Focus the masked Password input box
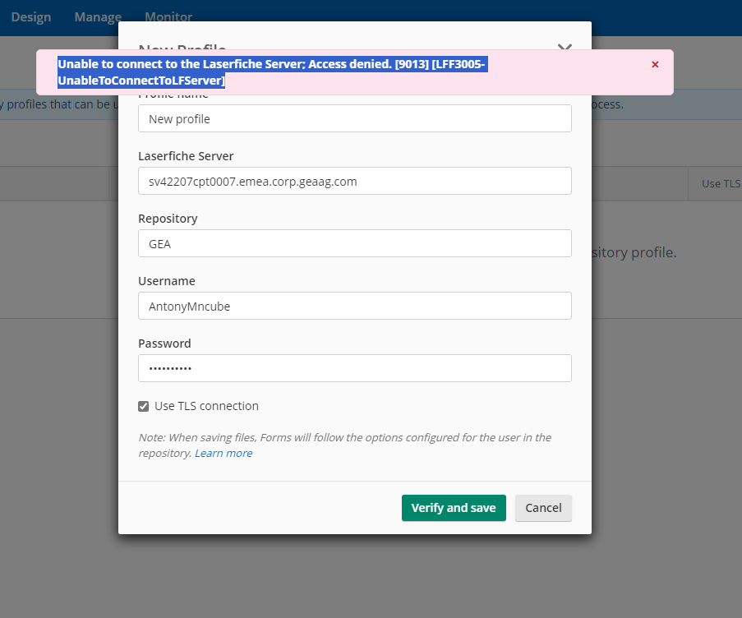This screenshot has width=742, height=618. [x=354, y=368]
